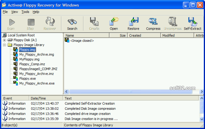Sort by the Size column header
Screen dimensions: 205x129
(118, 35)
